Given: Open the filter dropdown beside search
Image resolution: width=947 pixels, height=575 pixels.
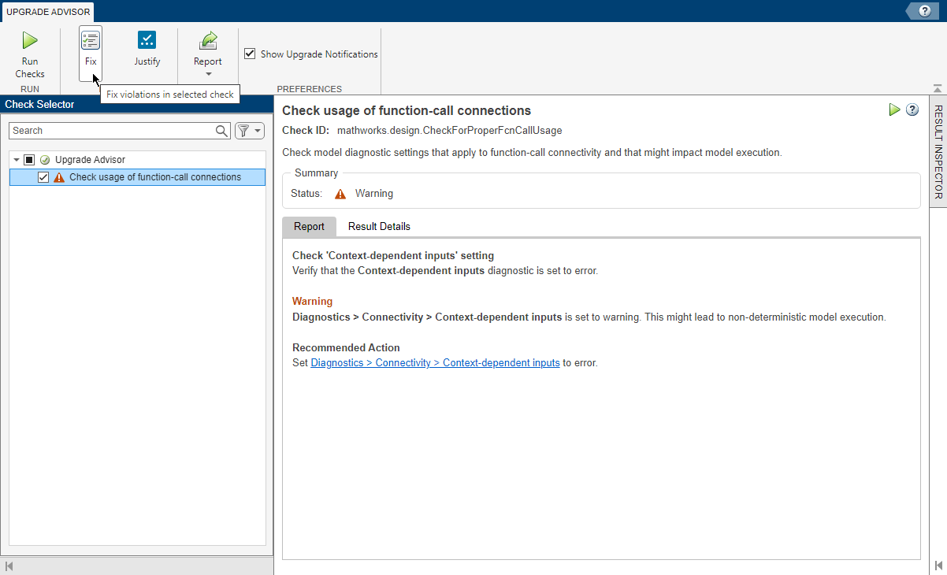Looking at the screenshot, I should tap(254, 129).
